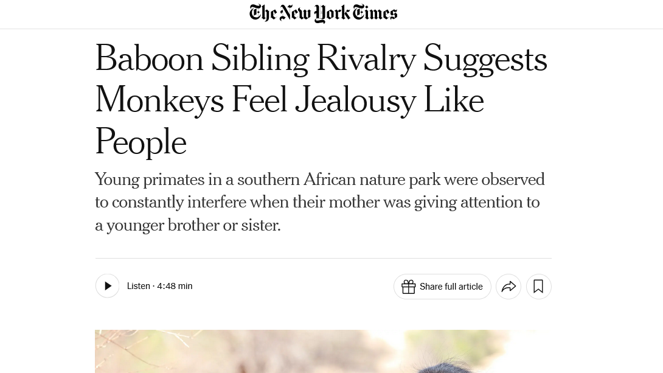Screen dimensions: 663x373
Task: Click "Monkeys" in the headline
Action: point(159,101)
